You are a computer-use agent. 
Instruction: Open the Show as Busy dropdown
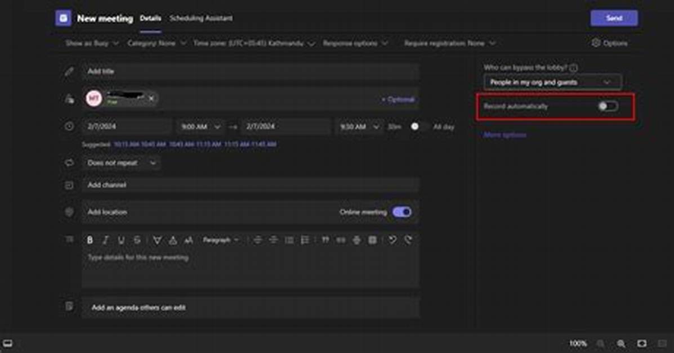pyautogui.click(x=92, y=43)
